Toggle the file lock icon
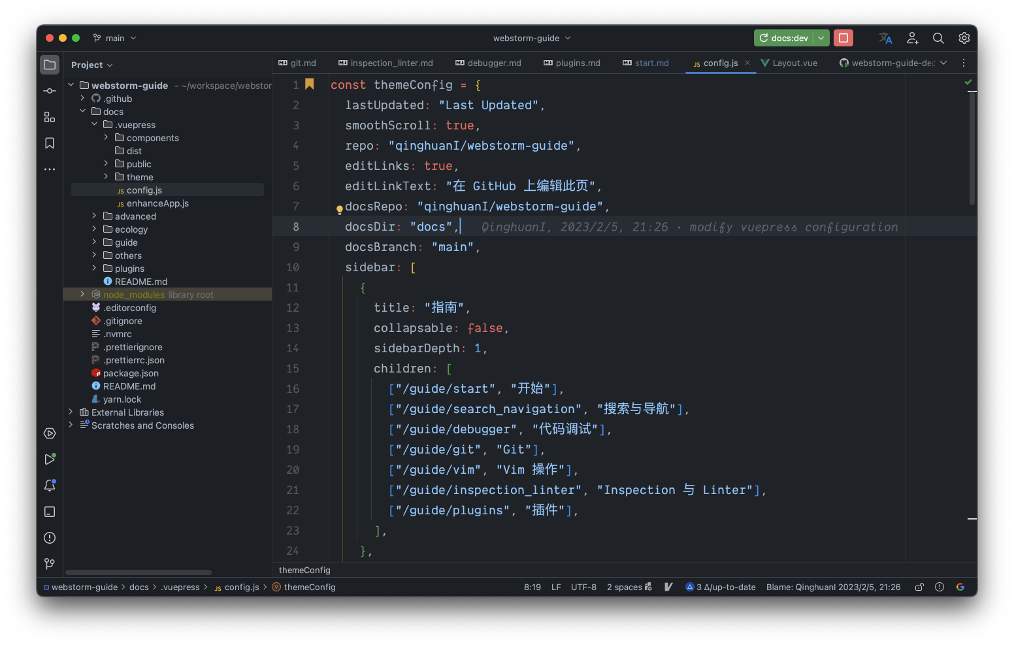This screenshot has height=645, width=1014. point(919,587)
